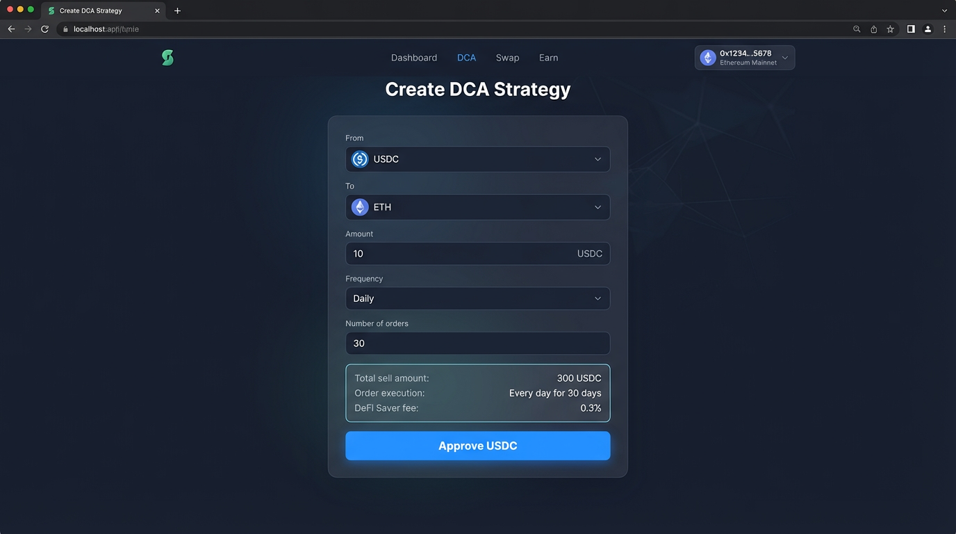
Task: Click the browser back button
Action: [10, 29]
